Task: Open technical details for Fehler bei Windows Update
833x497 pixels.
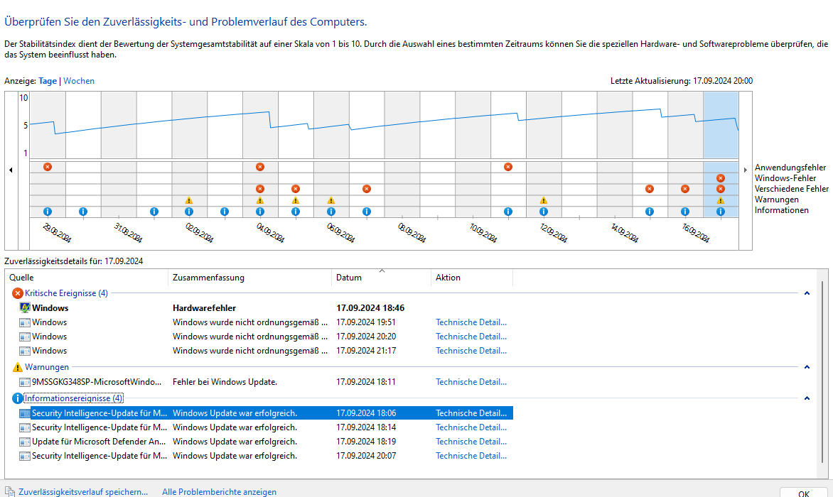Action: click(471, 382)
